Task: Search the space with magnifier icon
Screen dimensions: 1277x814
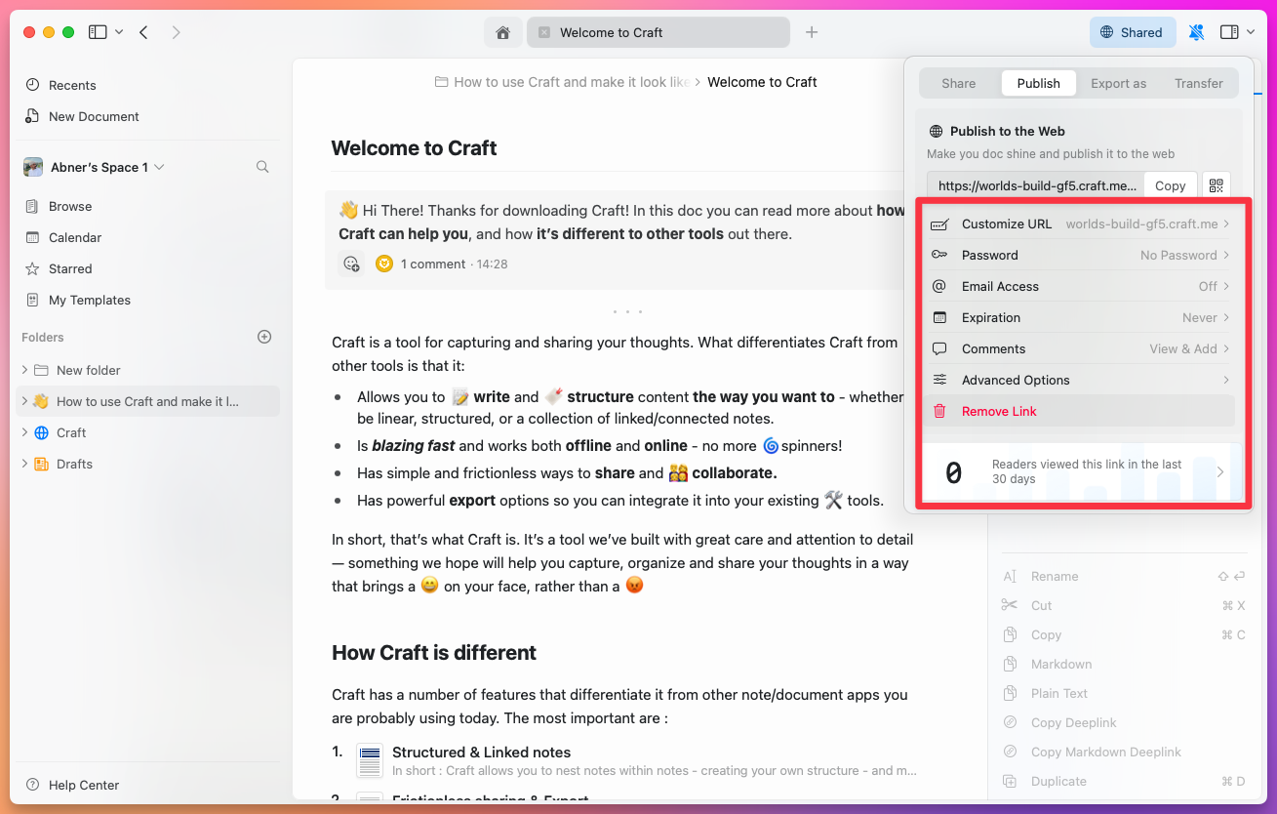Action: (x=262, y=167)
